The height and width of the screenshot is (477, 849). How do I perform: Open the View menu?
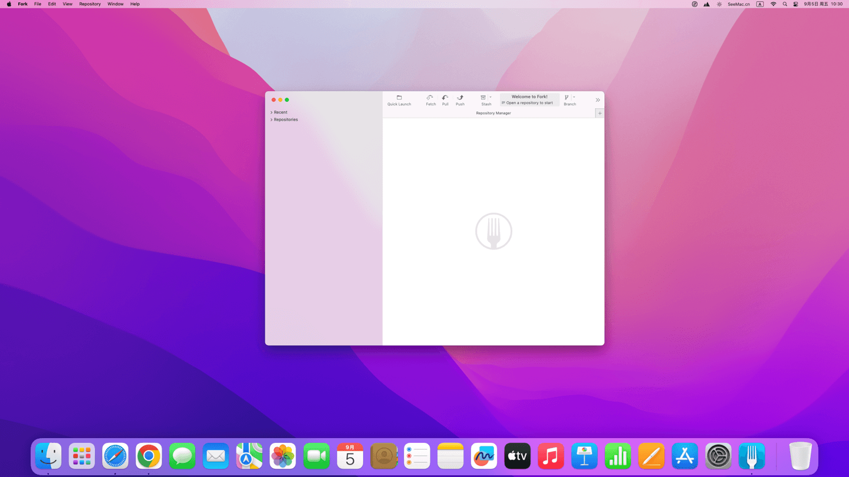[68, 4]
